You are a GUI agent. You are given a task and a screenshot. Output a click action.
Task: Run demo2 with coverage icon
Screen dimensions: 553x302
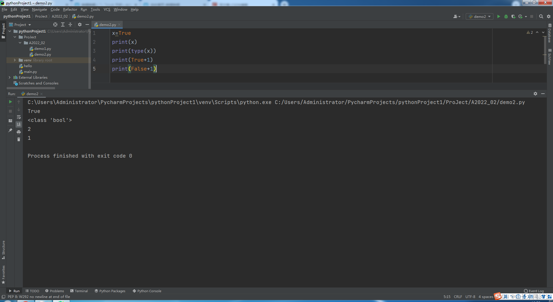[513, 16]
